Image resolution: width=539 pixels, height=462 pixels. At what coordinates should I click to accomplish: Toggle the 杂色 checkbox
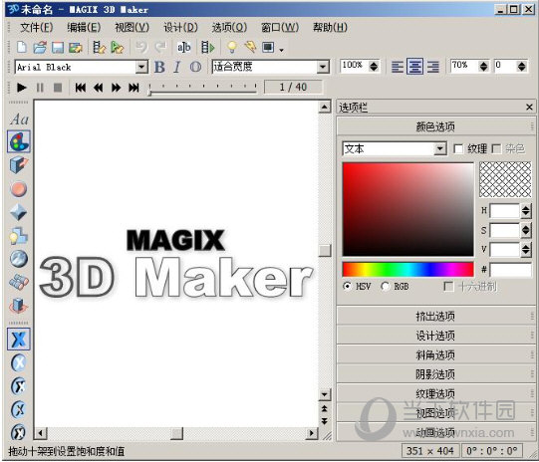(x=496, y=148)
